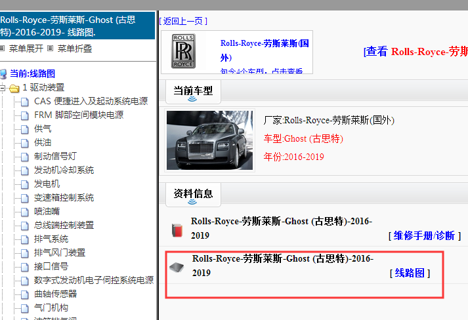Open 变速箱控制系统 wiring entry

point(64,198)
